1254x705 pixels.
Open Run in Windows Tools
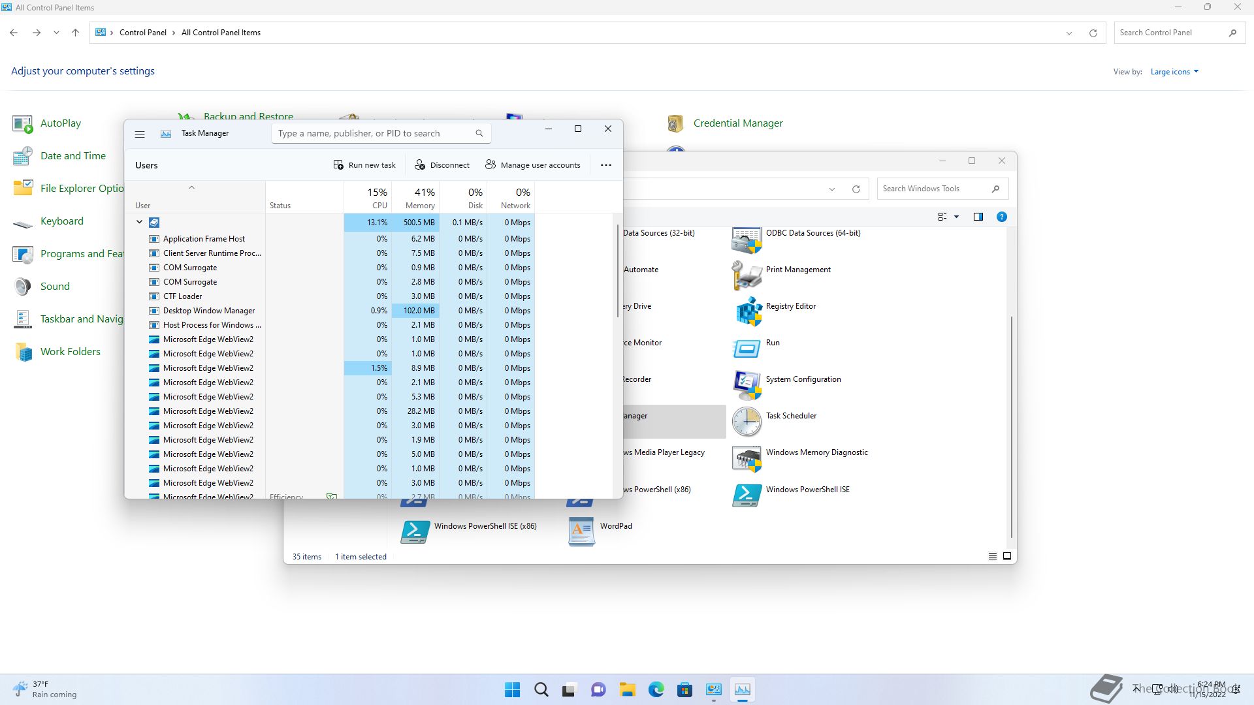coord(756,349)
